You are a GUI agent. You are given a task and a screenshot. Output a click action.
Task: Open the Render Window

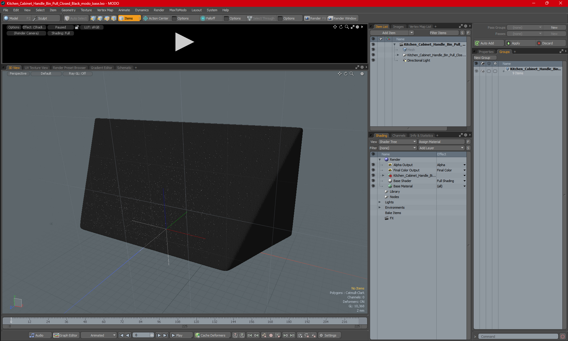point(343,18)
